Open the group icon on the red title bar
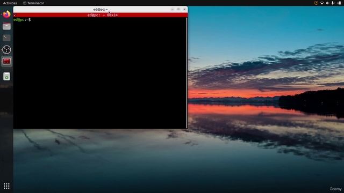The image size is (344, 193). 15,15
